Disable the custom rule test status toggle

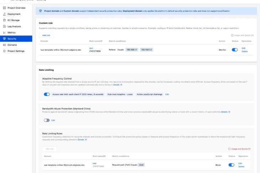pyautogui.click(x=234, y=50)
